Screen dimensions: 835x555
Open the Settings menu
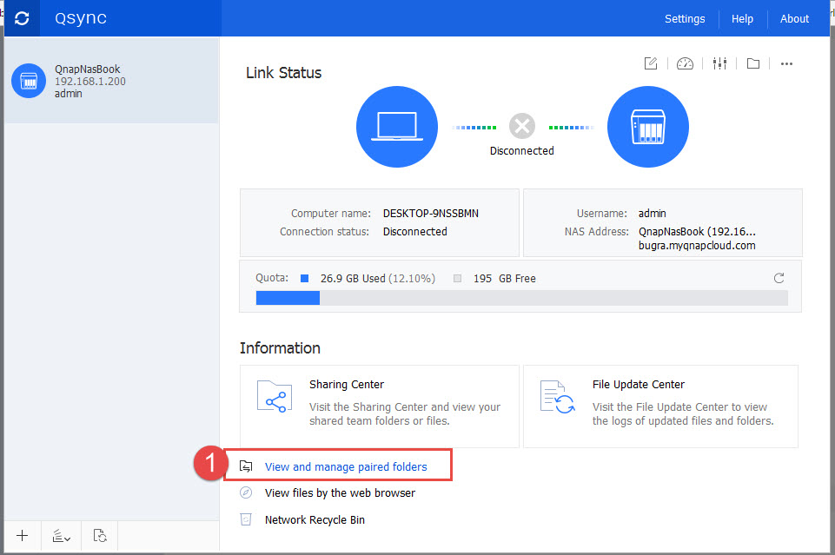685,19
